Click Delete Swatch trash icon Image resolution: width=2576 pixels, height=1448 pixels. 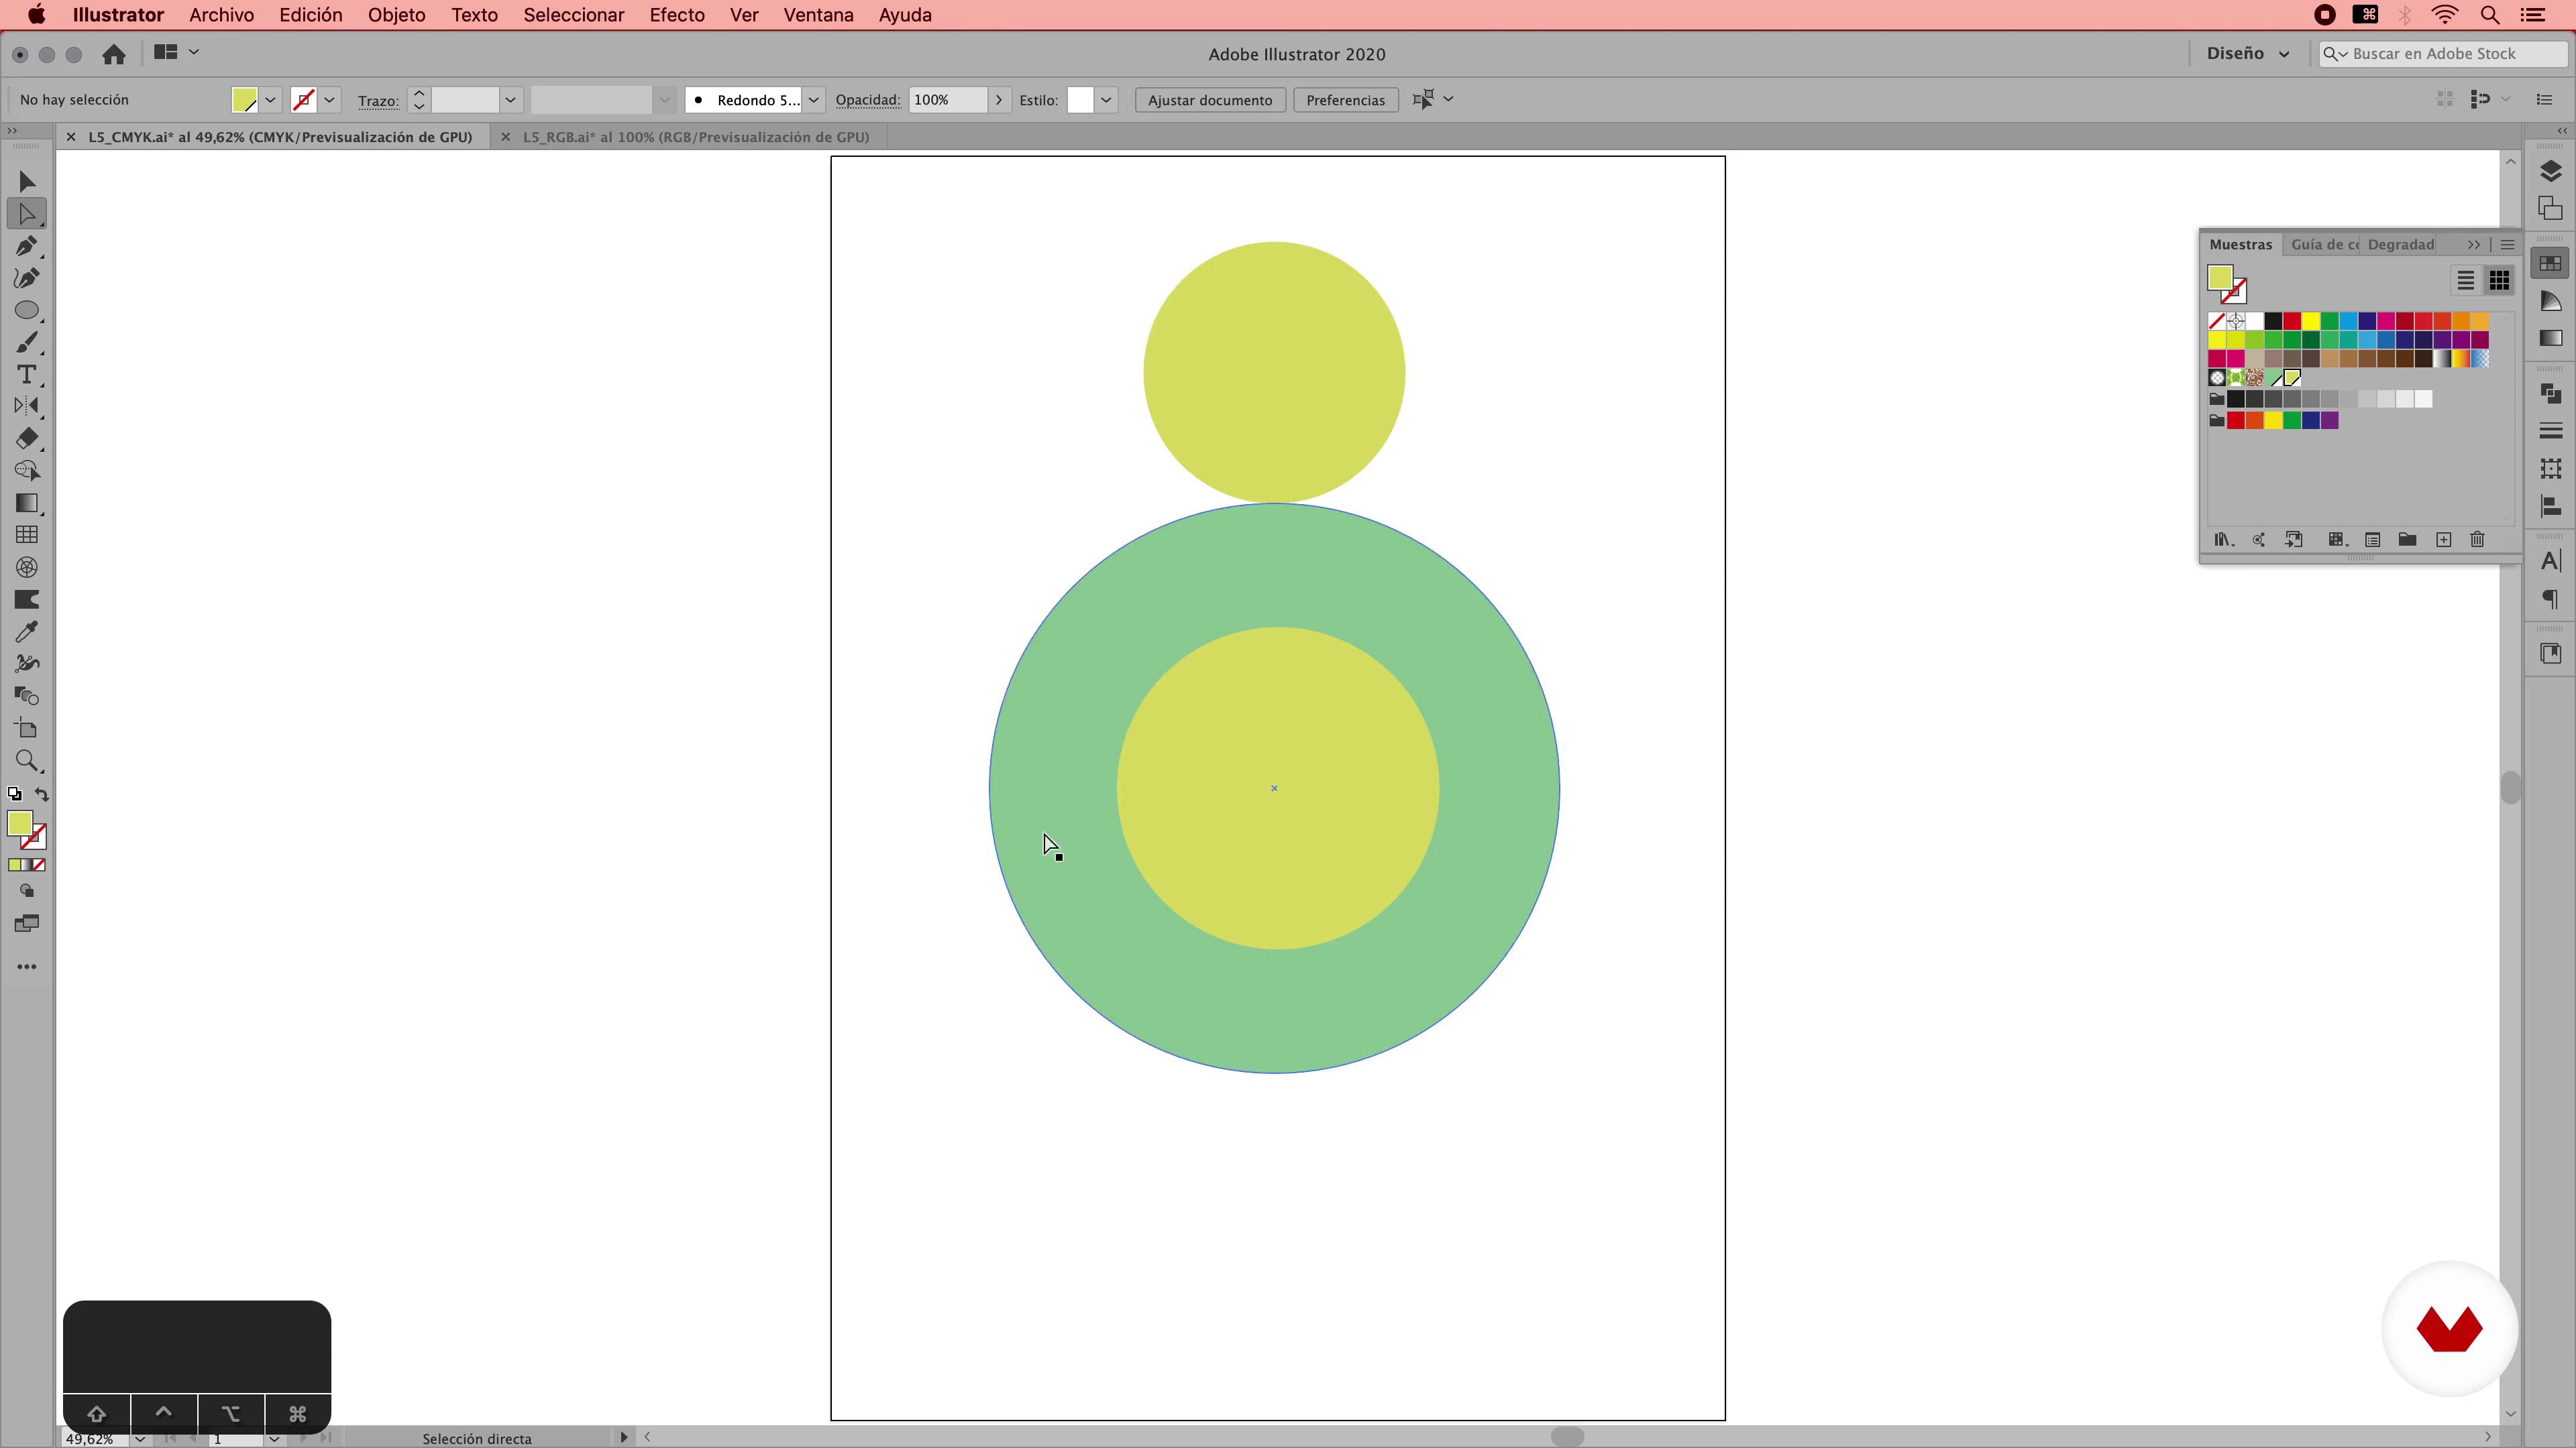pyautogui.click(x=2477, y=540)
